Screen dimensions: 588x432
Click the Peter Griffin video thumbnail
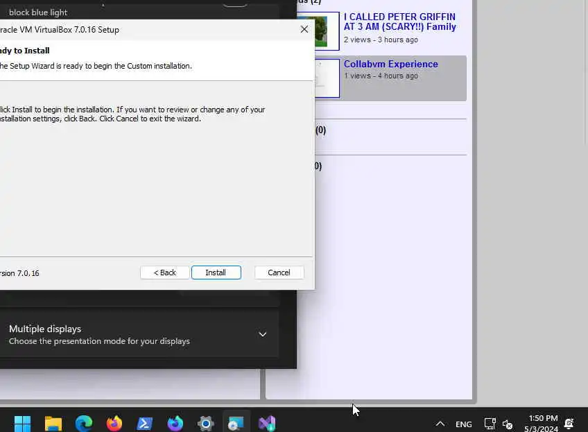tap(318, 31)
